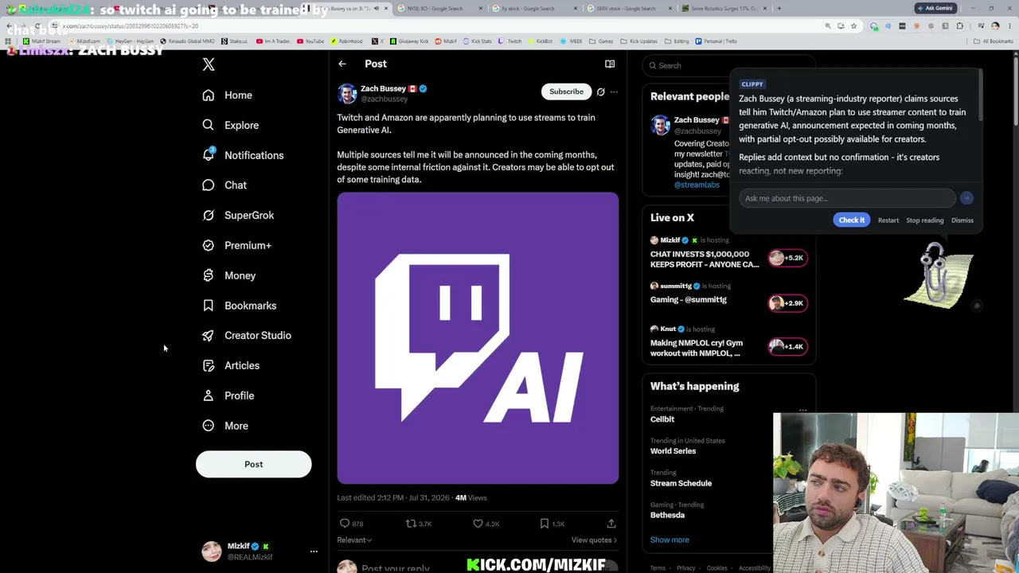Open the post's three-dot more menu
This screenshot has width=1019, height=573.
point(614,92)
